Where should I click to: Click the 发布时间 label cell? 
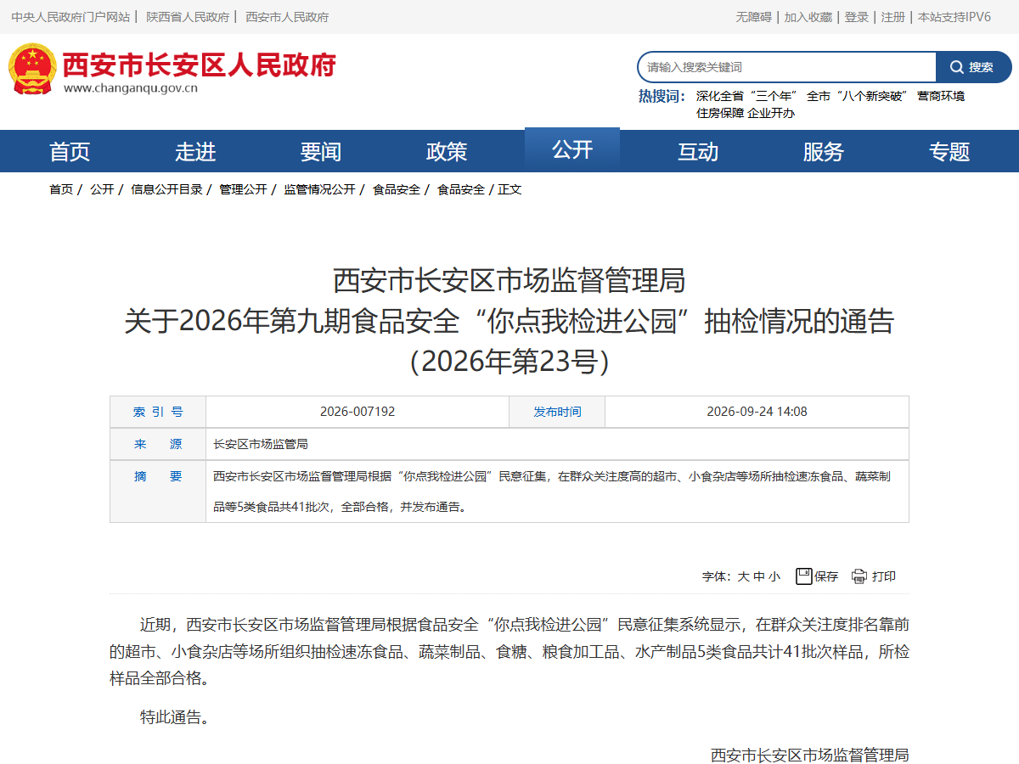click(x=557, y=412)
